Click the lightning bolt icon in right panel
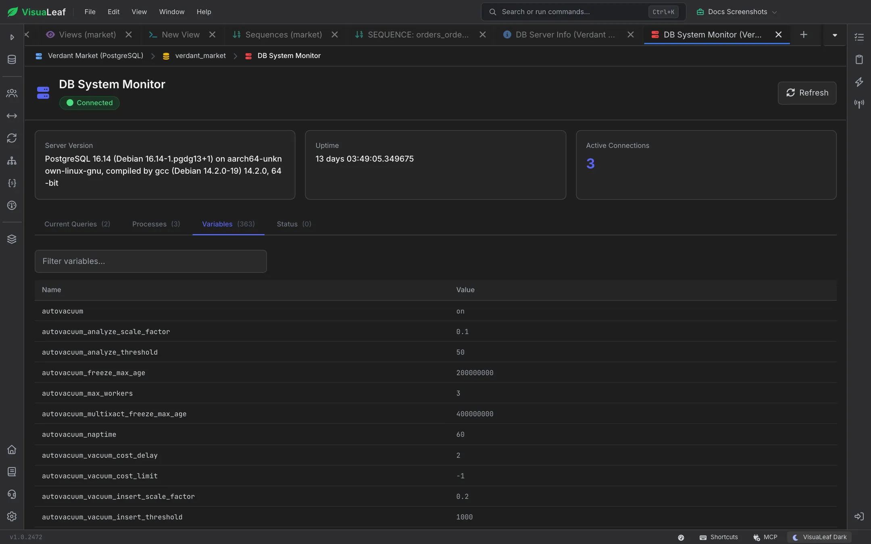The height and width of the screenshot is (544, 871). click(859, 82)
